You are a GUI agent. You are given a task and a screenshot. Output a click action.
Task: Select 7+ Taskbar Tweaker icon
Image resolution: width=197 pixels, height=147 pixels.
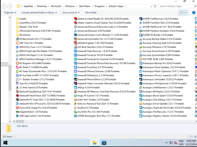17,79
